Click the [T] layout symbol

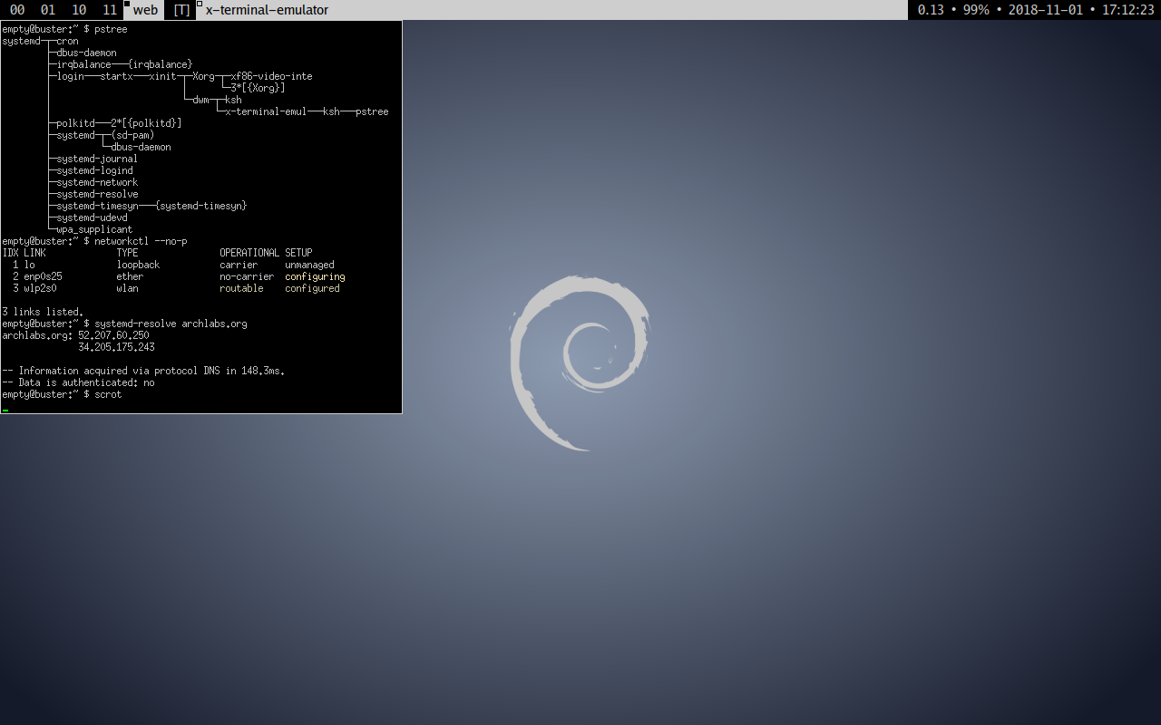[x=181, y=10]
